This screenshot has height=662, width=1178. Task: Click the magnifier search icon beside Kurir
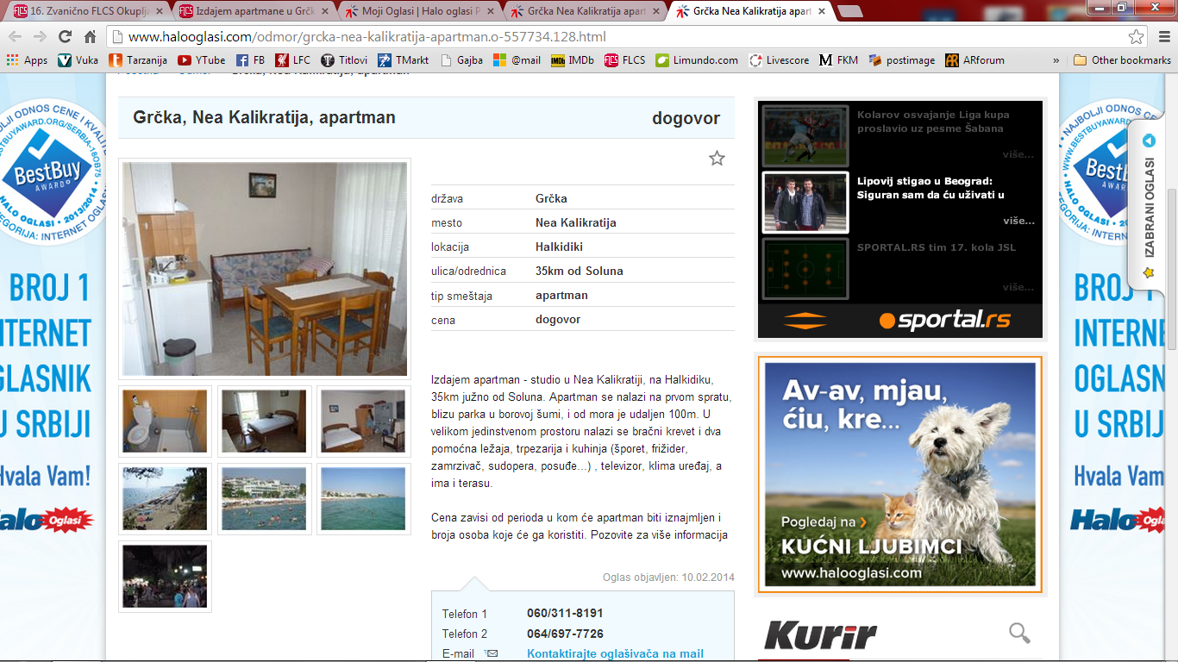[x=1019, y=634]
